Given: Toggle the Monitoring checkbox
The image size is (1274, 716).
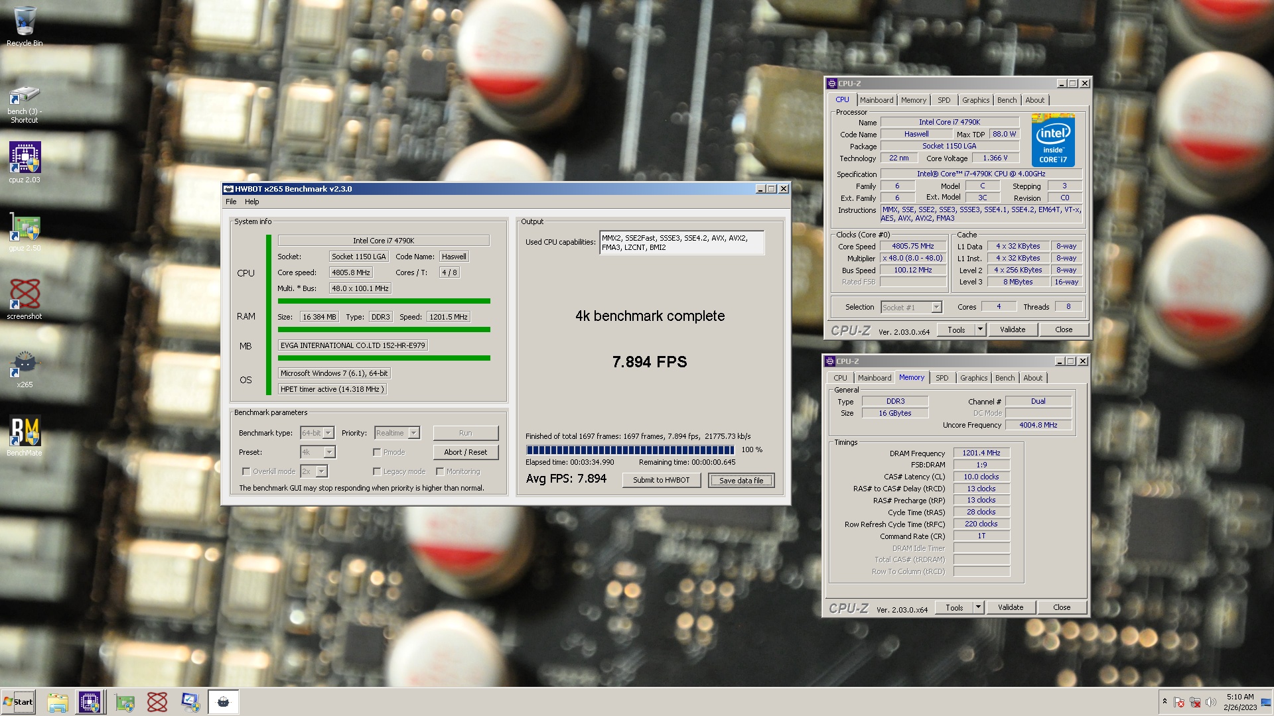Looking at the screenshot, I should [x=440, y=471].
